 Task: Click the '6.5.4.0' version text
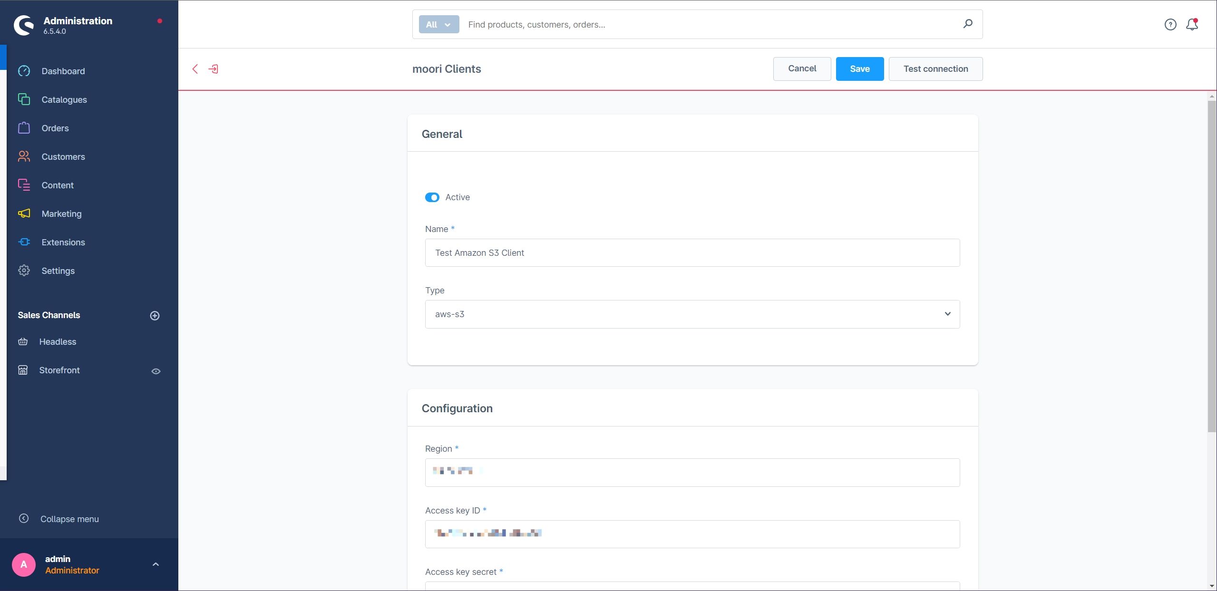54,31
